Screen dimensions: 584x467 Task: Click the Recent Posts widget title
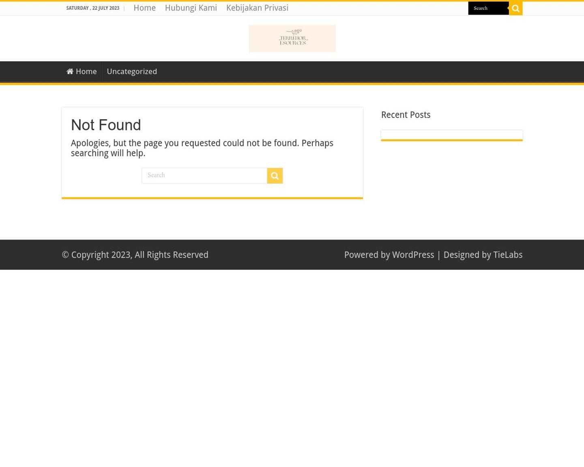[406, 115]
